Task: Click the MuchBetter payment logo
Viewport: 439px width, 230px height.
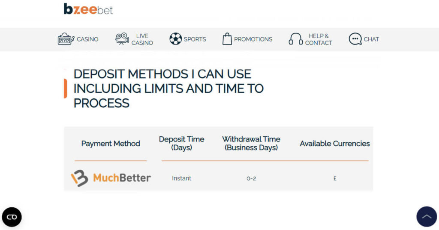Action: [x=111, y=178]
